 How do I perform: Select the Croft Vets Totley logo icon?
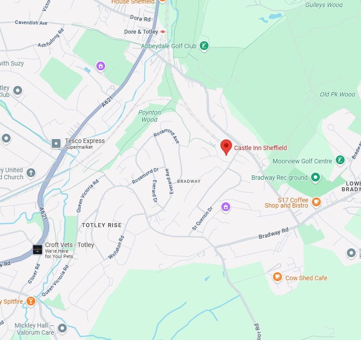point(38,250)
